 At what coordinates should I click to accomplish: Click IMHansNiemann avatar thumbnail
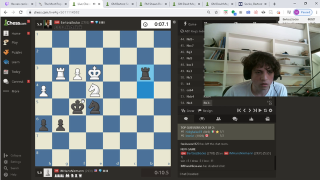(48, 172)
